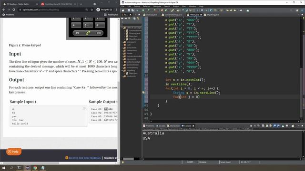Open the File menu in Eclipse
The width and height of the screenshot is (305, 171).
pyautogui.click(x=123, y=6)
